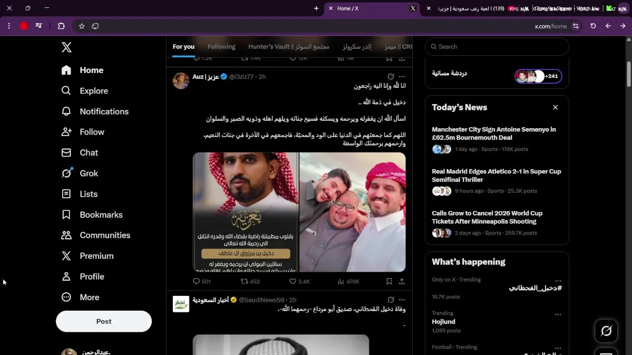Open Grok explain icon on Auz's post
Image resolution: width=632 pixels, height=355 pixels.
click(x=391, y=77)
